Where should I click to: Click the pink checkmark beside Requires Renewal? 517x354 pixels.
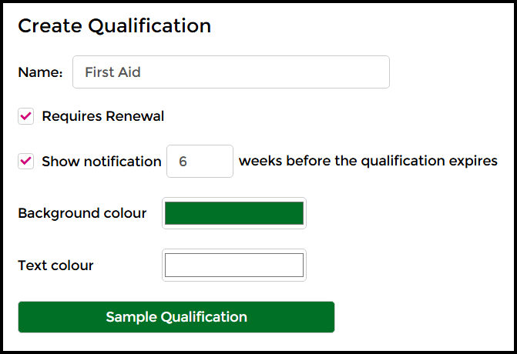[x=26, y=116]
